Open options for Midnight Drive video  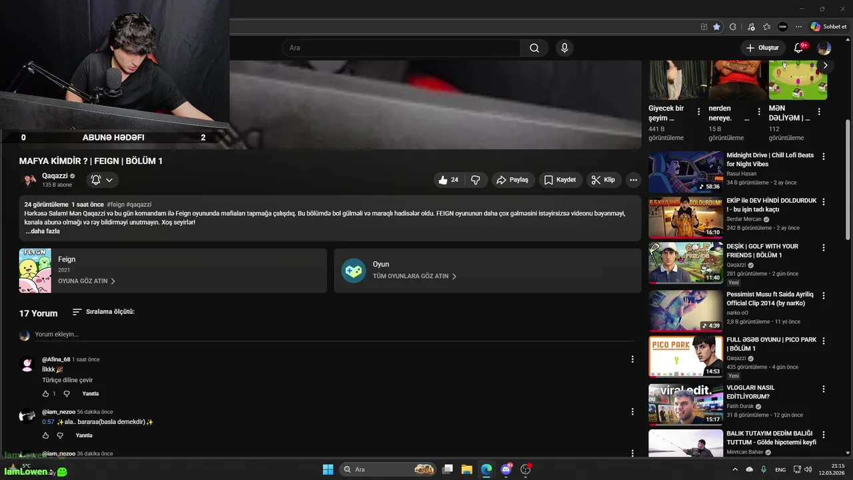click(824, 157)
